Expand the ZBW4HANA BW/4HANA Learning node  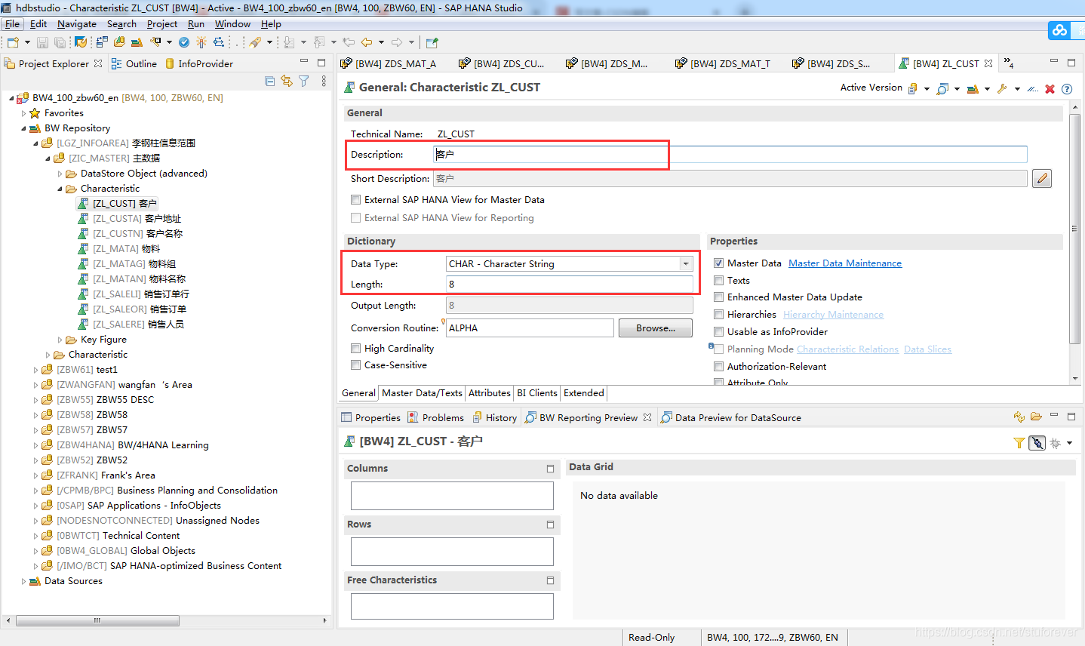click(35, 445)
